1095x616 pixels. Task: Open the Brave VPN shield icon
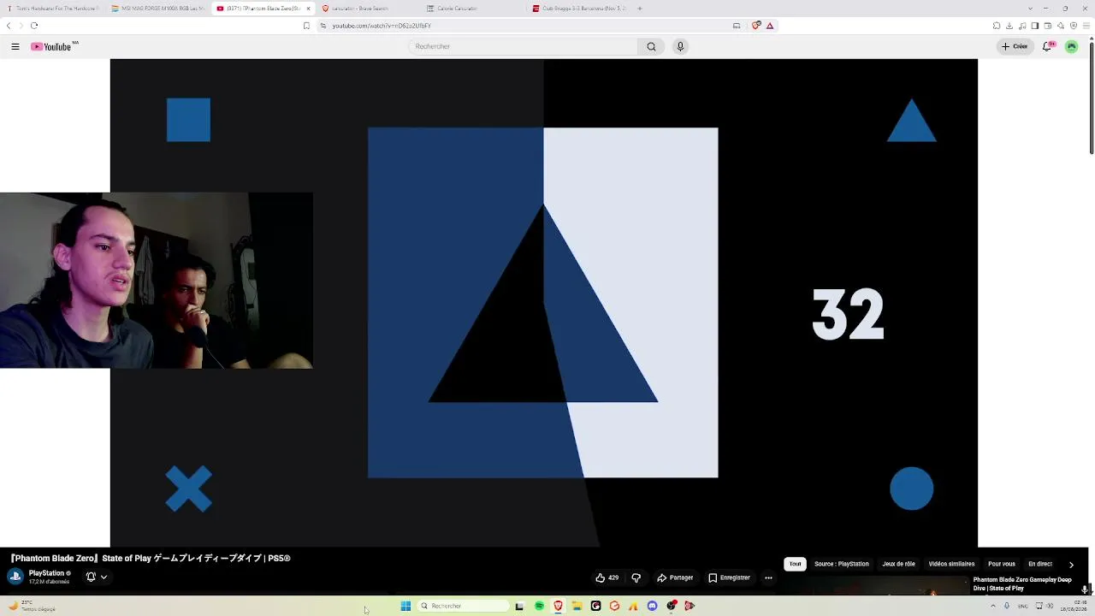click(1074, 26)
